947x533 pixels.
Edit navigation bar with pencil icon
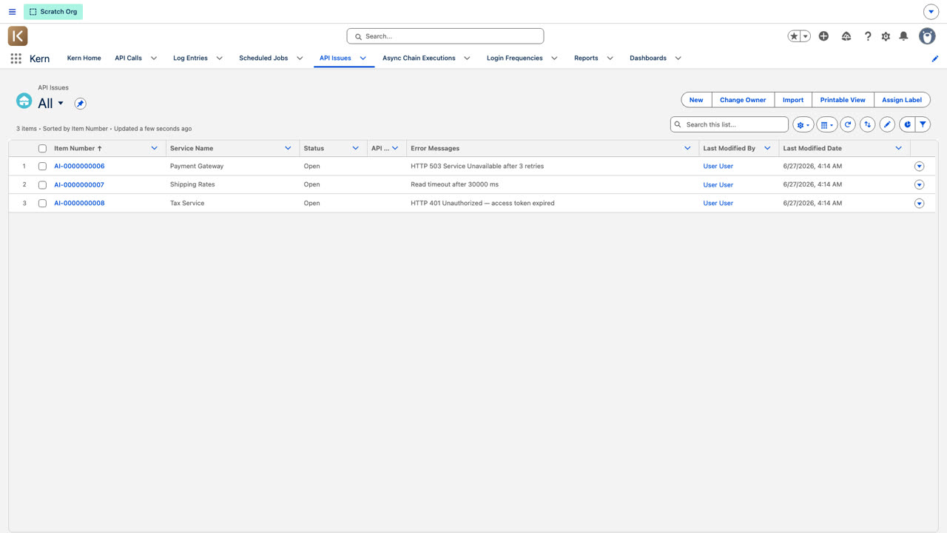935,58
